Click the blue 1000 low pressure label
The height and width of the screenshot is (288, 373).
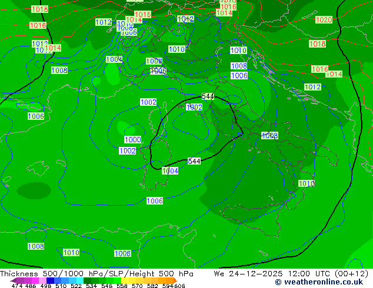(x=133, y=139)
